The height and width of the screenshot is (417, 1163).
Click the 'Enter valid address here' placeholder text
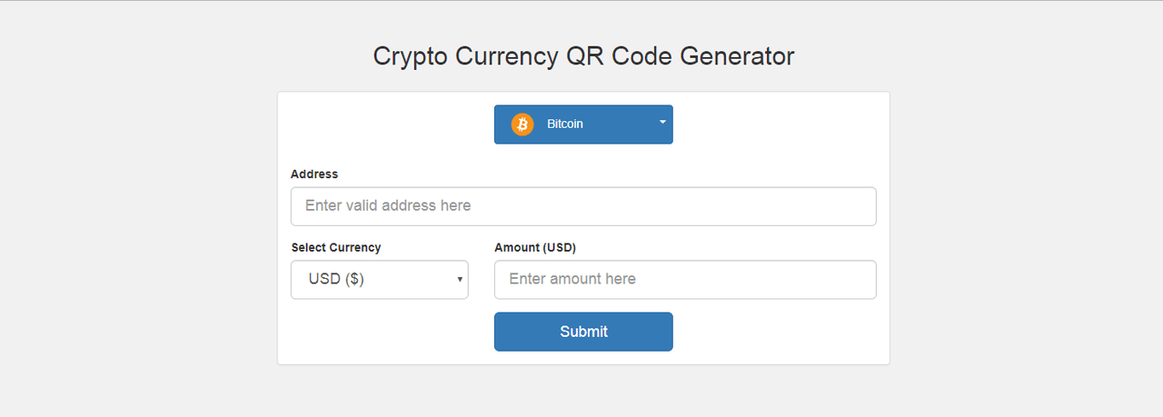(x=388, y=205)
